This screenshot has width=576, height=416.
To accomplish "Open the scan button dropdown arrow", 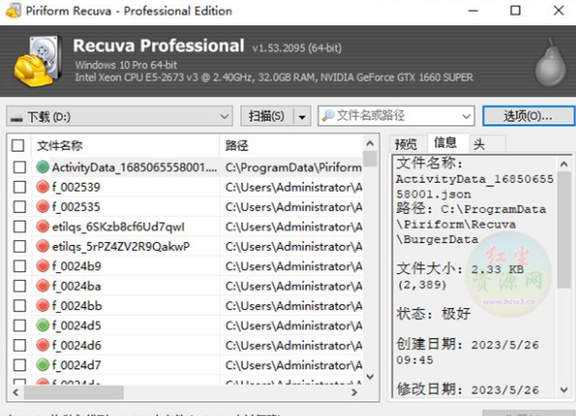I will tap(302, 117).
